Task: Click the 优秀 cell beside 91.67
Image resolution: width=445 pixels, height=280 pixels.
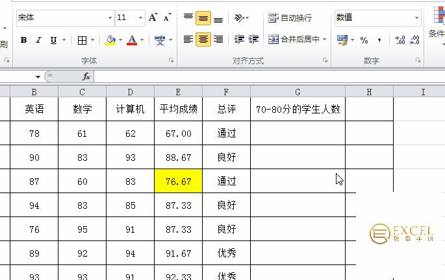Action: pyautogui.click(x=226, y=253)
